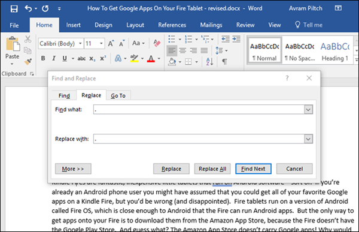
Task: Toggle Strikethrough formatting
Action: point(81,59)
